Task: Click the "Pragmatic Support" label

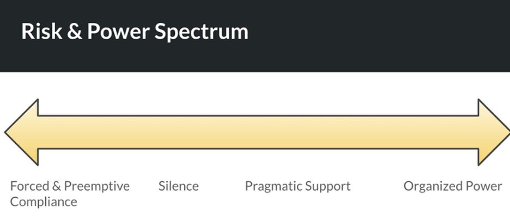Action: click(297, 186)
